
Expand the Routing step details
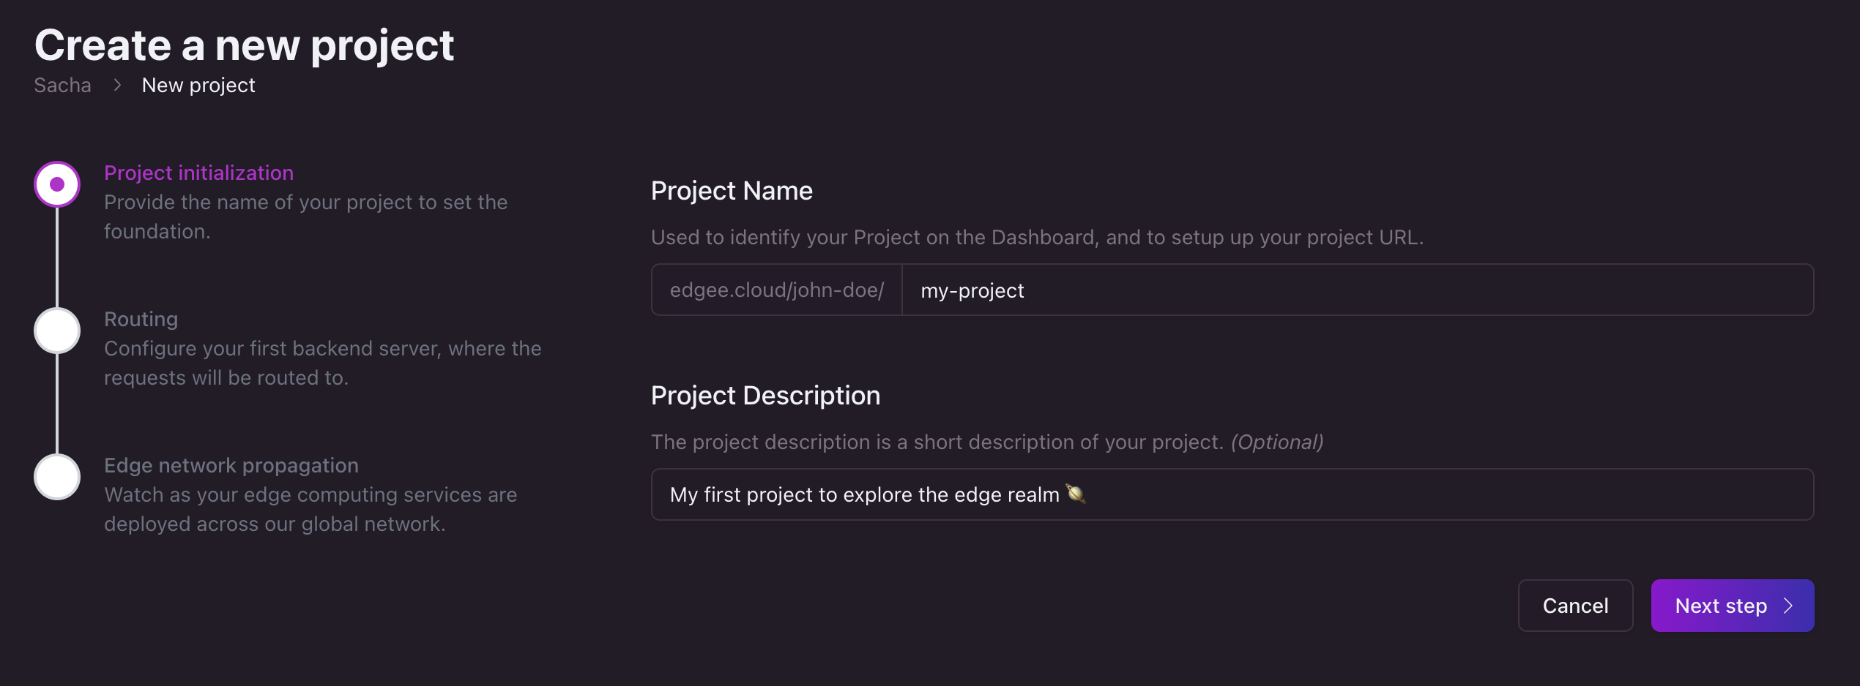[x=141, y=319]
